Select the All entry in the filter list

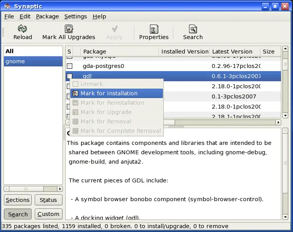(x=33, y=51)
